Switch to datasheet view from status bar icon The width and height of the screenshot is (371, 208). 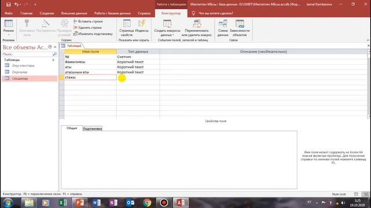356,194
